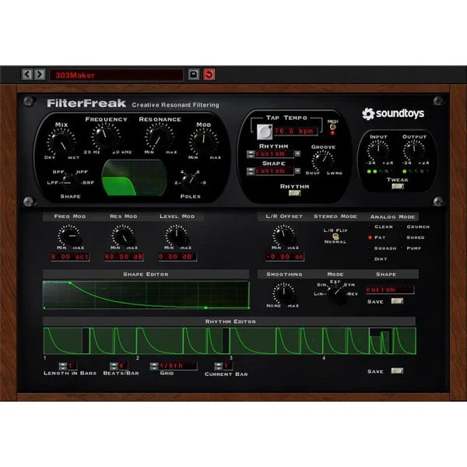Open the Shape custom dropdown arrow in Tap Tempo

[297, 171]
